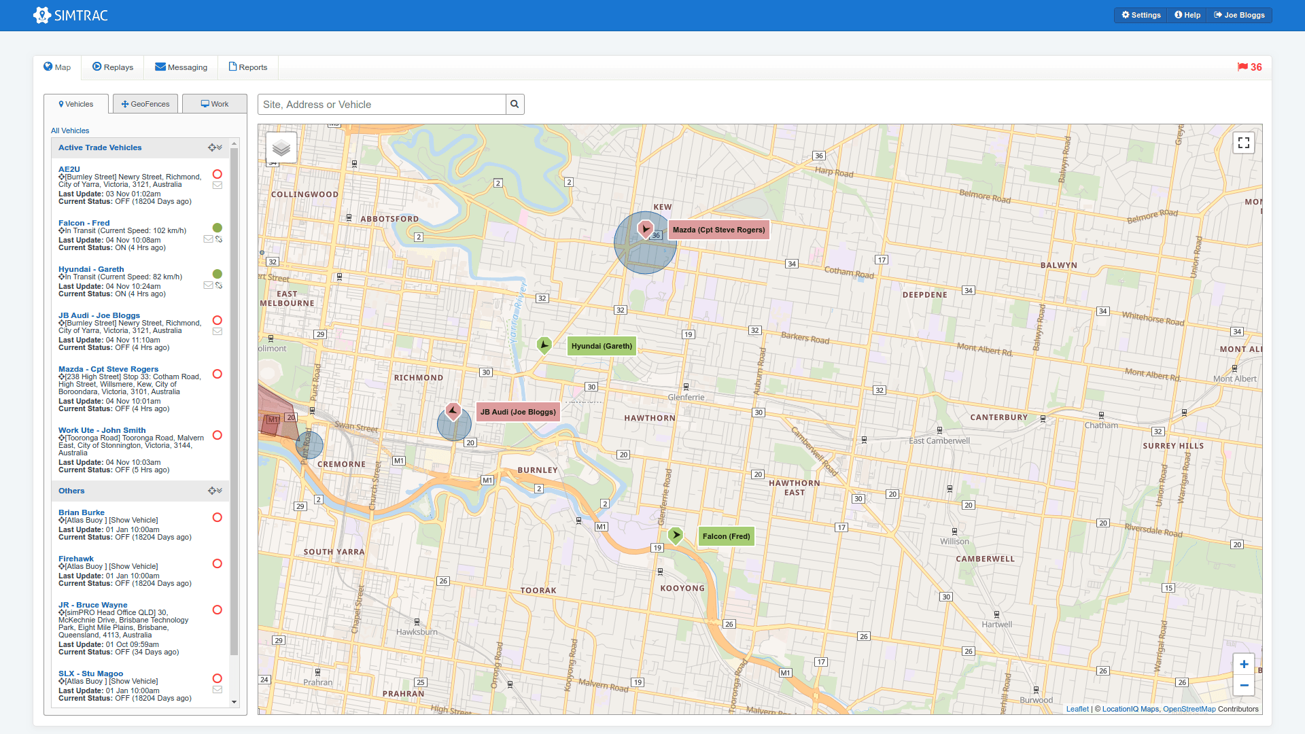Locate JR - Bruce Wayne via crosshair icon

point(62,612)
